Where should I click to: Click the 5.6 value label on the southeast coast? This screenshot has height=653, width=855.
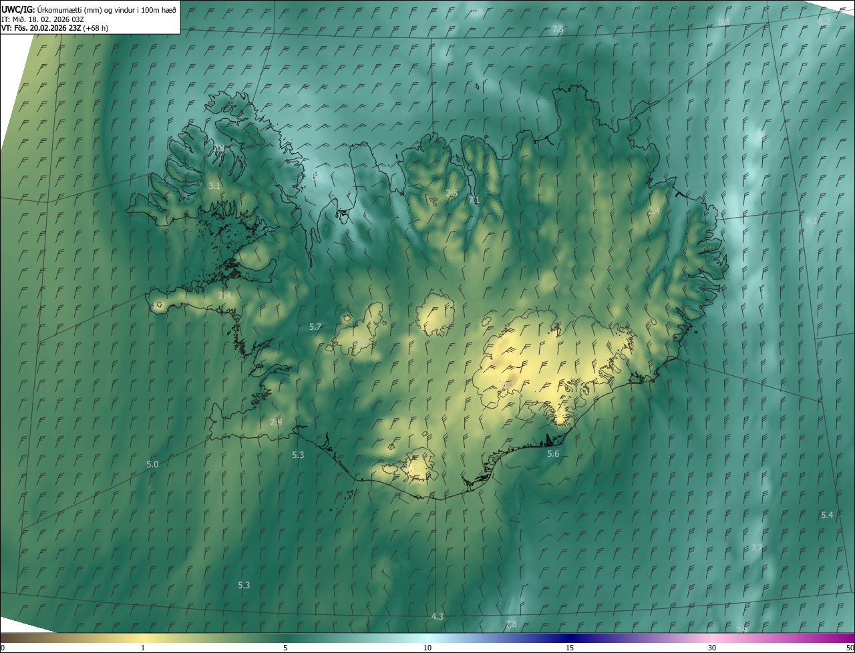click(553, 453)
